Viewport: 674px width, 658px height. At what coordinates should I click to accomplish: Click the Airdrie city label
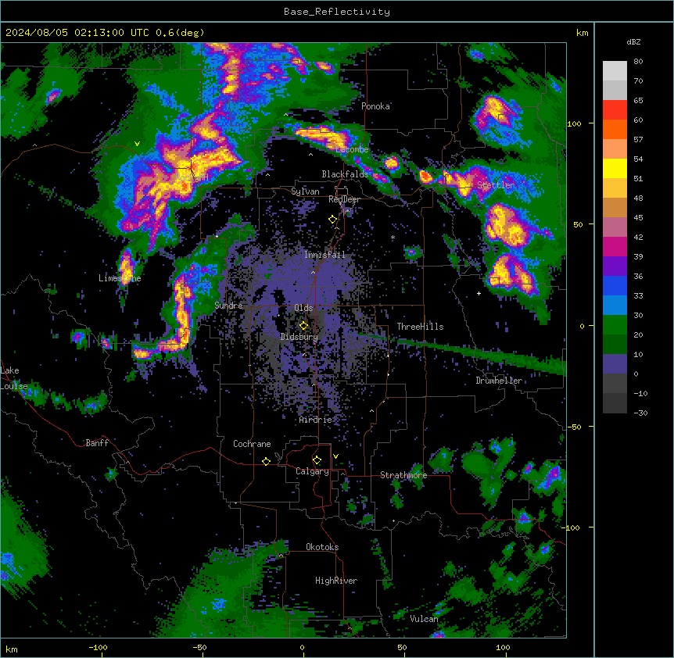[316, 420]
